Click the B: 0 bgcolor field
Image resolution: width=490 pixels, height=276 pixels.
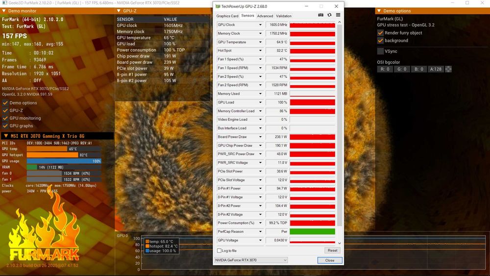click(419, 69)
